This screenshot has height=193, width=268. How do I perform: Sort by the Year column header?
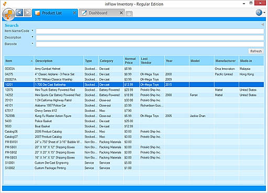pyautogui.click(x=177, y=61)
